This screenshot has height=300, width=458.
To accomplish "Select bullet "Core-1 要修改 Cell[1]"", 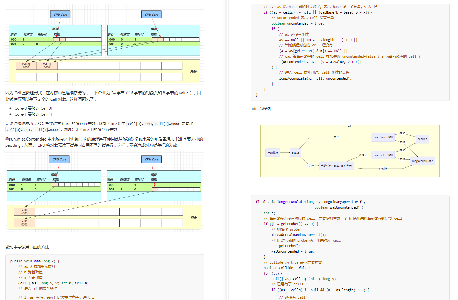I will pos(33,114).
